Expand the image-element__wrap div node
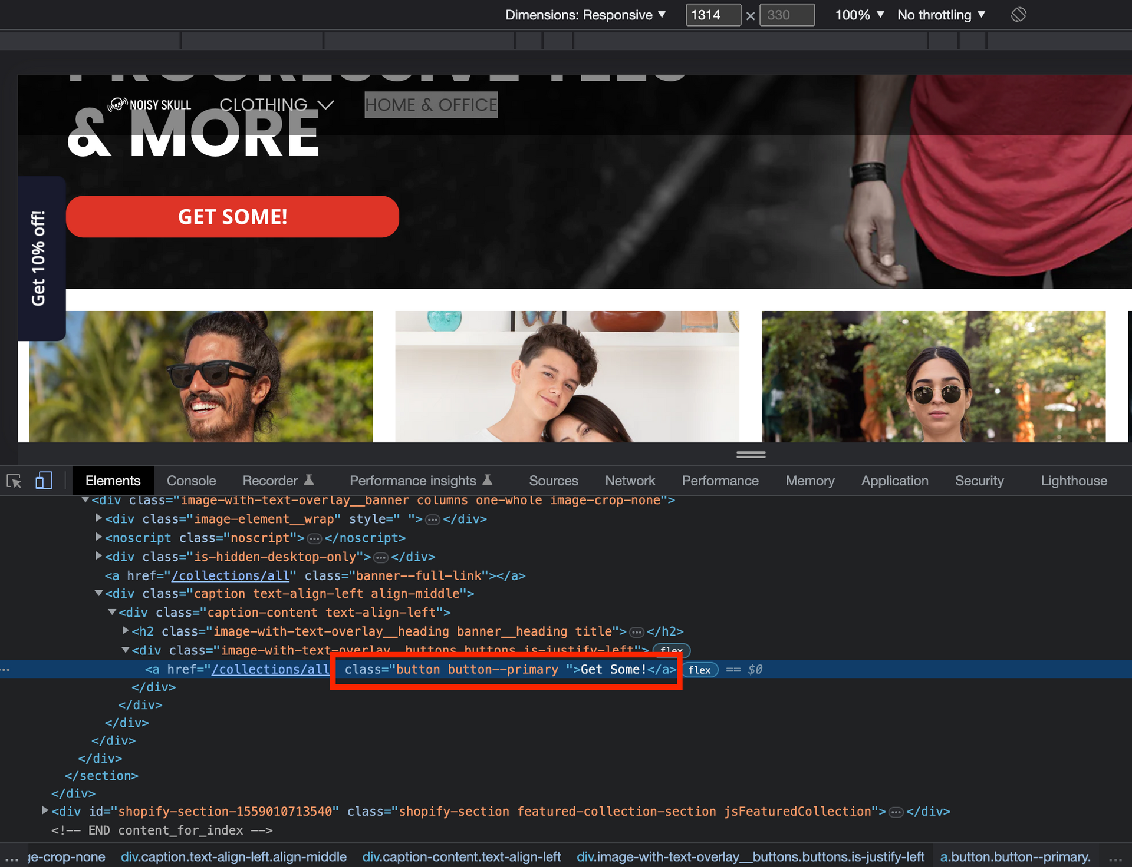Image resolution: width=1132 pixels, height=867 pixels. (99, 518)
